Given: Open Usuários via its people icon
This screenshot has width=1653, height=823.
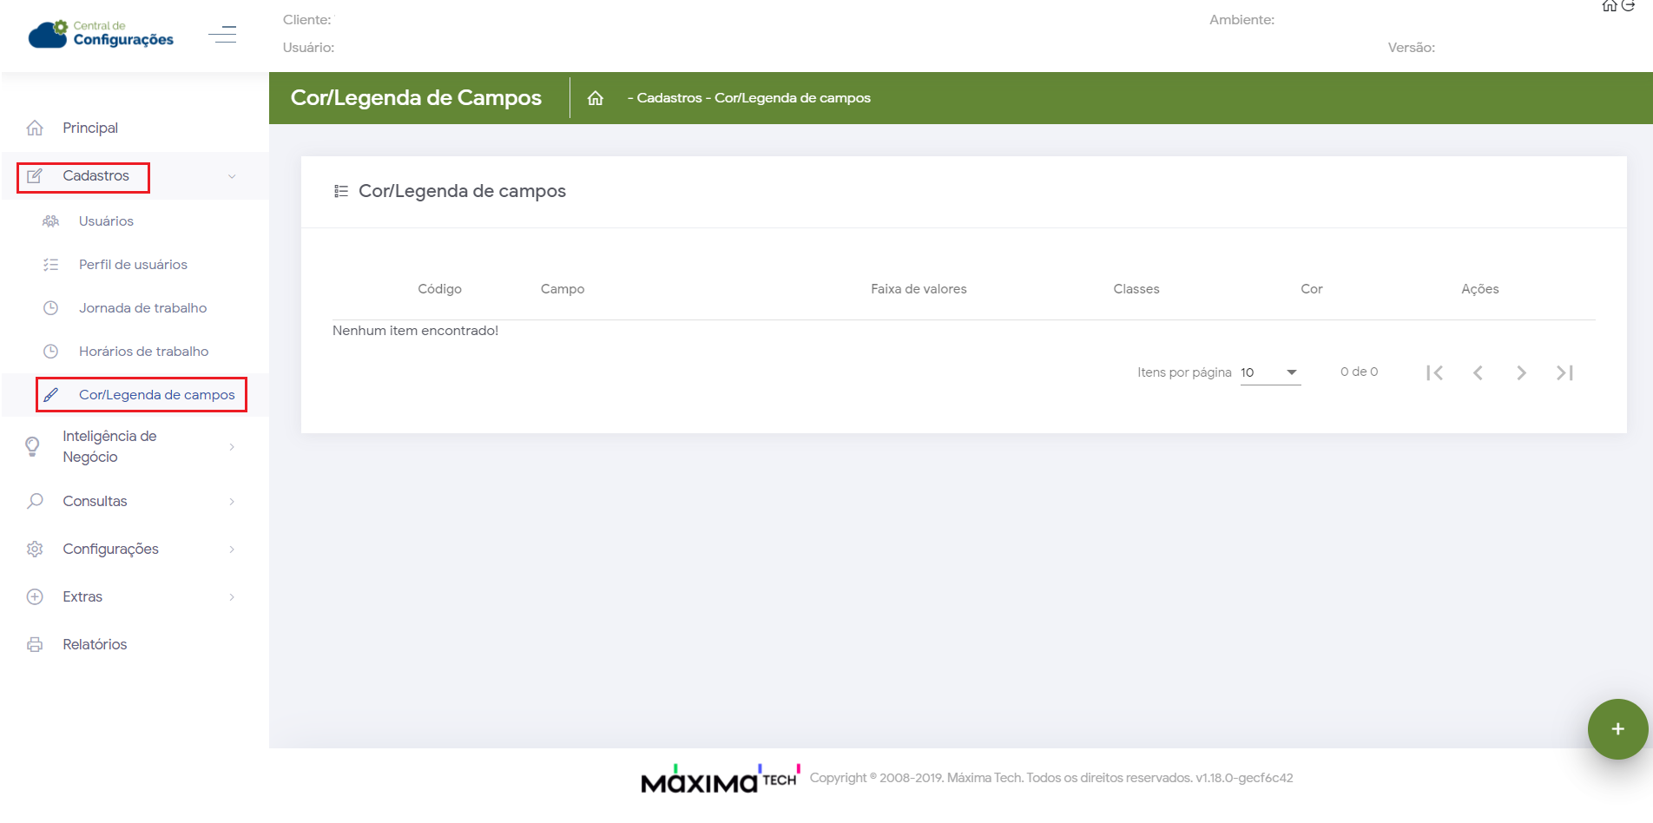Looking at the screenshot, I should tap(51, 221).
